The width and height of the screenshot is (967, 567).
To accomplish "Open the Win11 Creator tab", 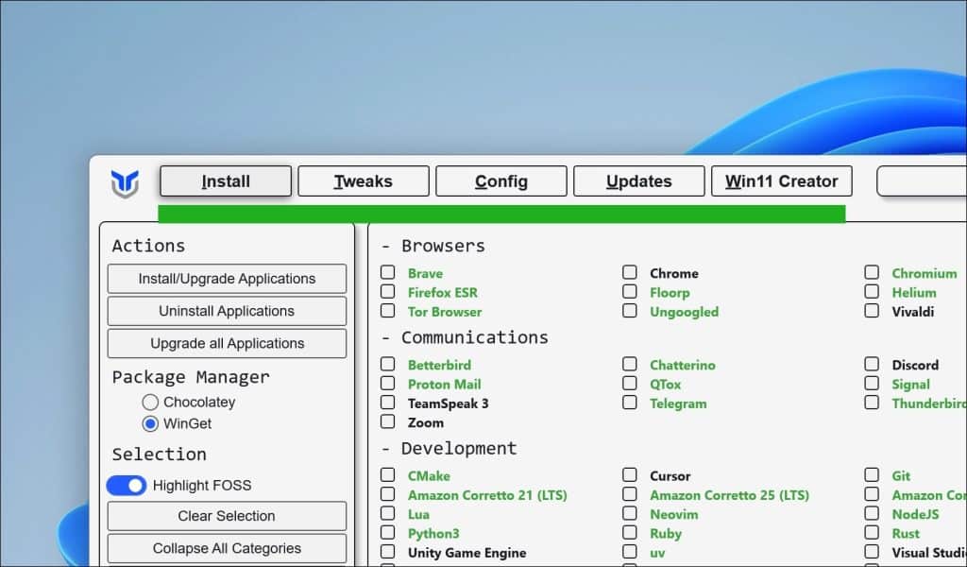I will [x=781, y=181].
